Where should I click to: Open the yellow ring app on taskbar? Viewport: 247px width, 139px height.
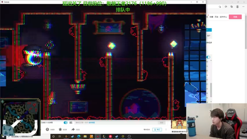click(123, 137)
